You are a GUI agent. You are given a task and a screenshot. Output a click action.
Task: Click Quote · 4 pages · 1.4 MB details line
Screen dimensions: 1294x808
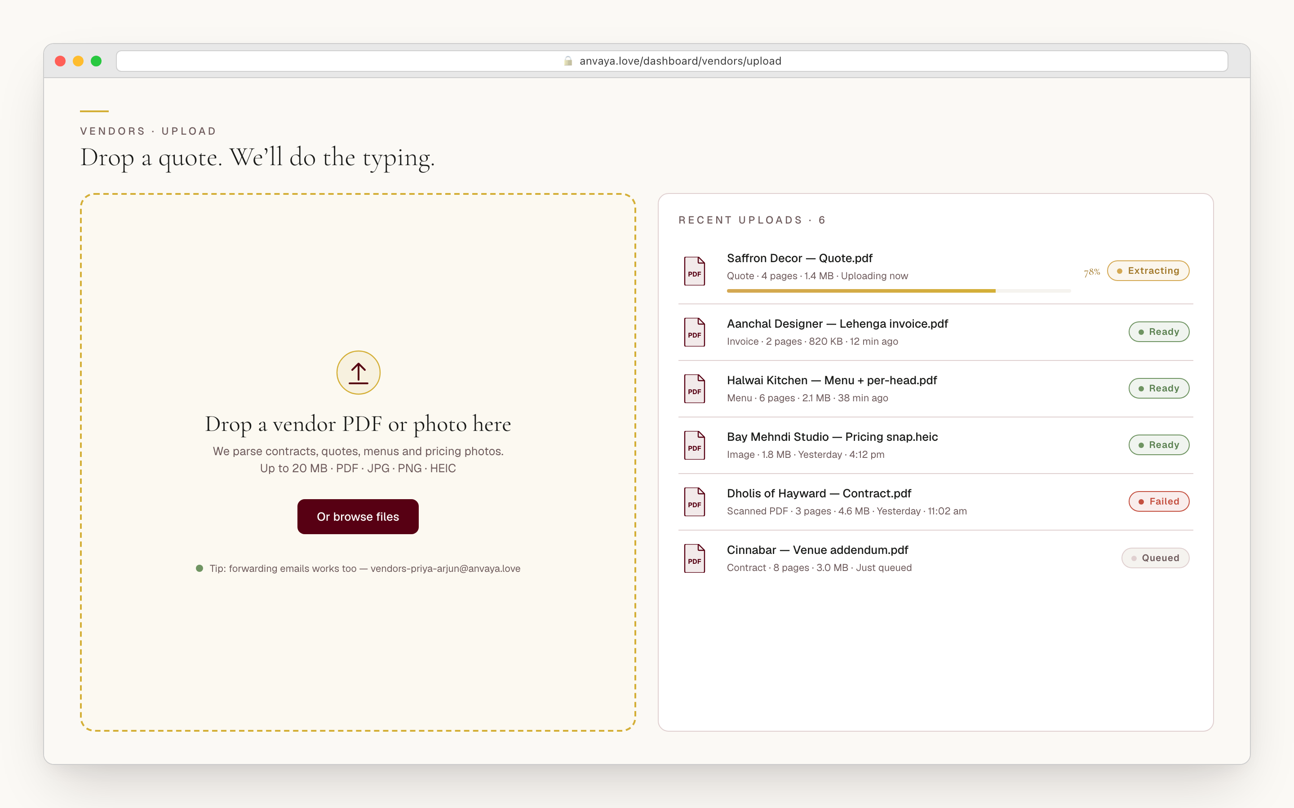(817, 276)
